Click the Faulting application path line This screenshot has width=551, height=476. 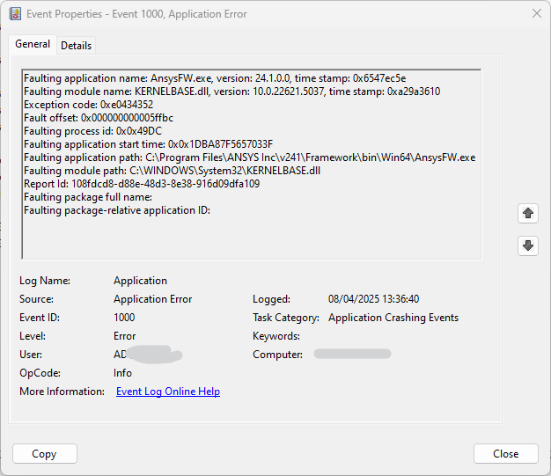(x=249, y=157)
